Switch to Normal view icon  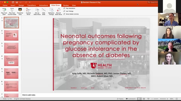click(x=139, y=99)
